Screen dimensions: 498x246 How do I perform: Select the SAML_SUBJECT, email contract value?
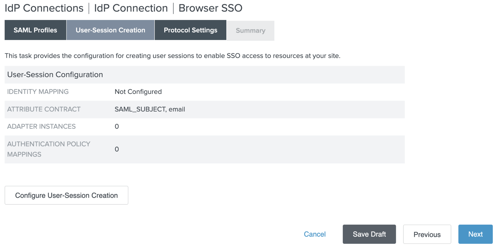[150, 109]
